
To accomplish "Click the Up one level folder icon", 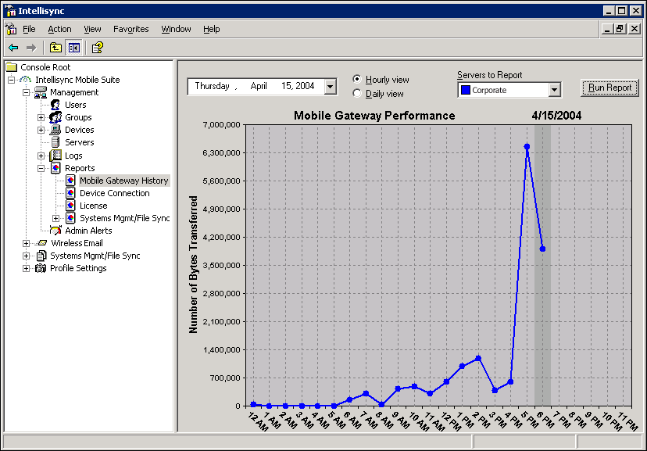I will point(55,48).
